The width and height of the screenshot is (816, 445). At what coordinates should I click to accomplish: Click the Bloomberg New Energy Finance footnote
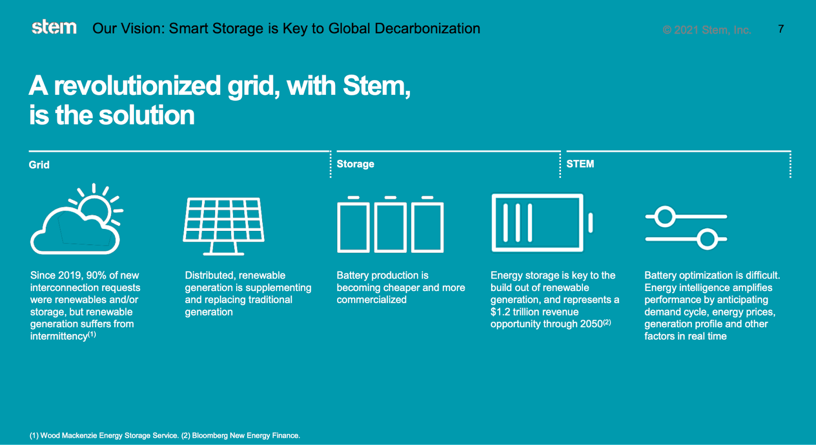coord(241,436)
